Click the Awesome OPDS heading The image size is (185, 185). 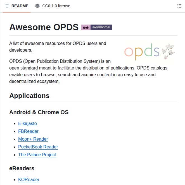(44, 27)
